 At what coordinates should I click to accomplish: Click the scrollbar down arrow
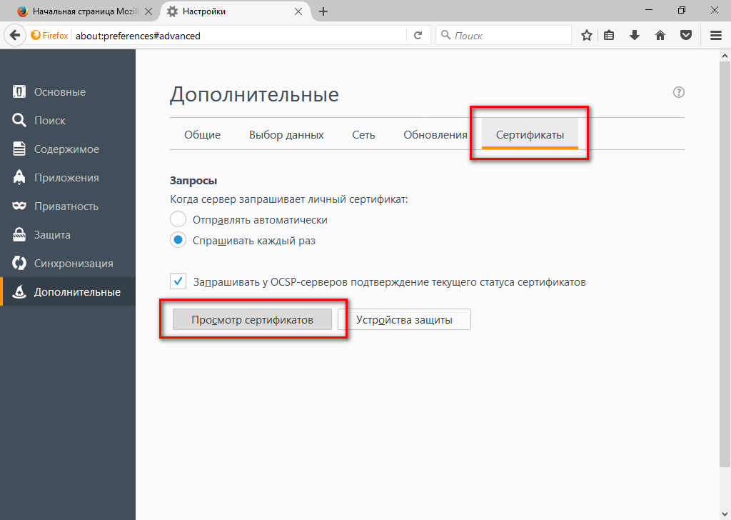point(725,515)
